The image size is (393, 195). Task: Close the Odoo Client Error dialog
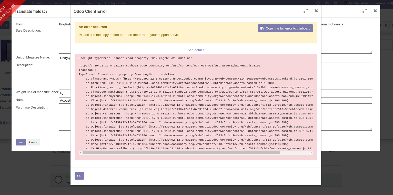316,11
